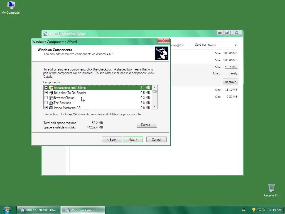Click the Fax Services component icon
Screen dimensions: 285x214
(x=51, y=103)
